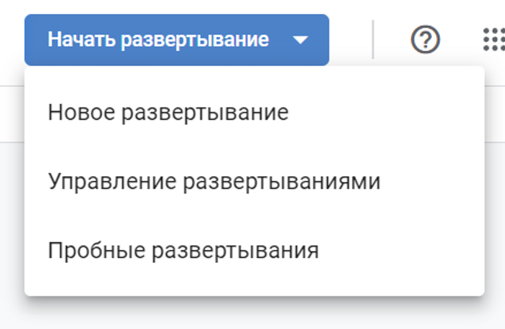This screenshot has height=329, width=505.
Task: Click the dropdown arrow on the deploy button
Action: click(x=300, y=40)
